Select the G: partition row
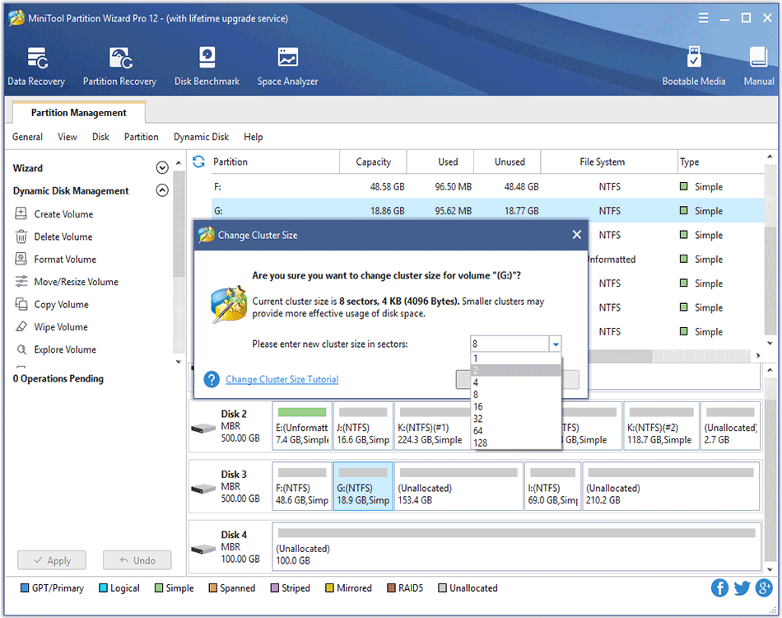The width and height of the screenshot is (782, 618). coord(488,211)
